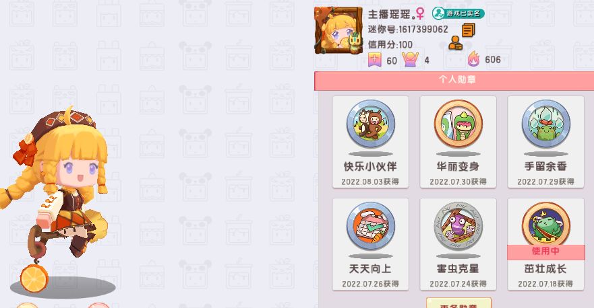Click the 信用分:100 credit score text
594x308 pixels.
(390, 44)
